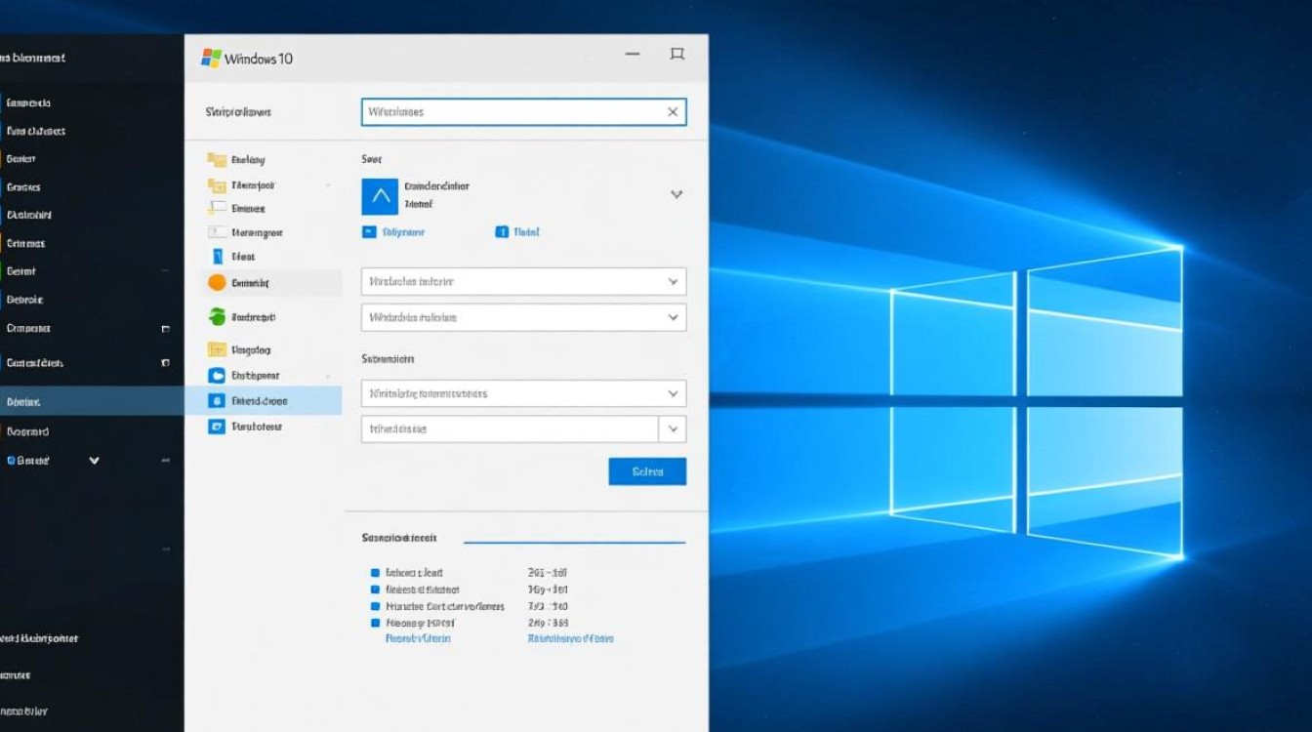Click the last blue icon in the list
This screenshot has width=1312, height=732.
point(217,427)
